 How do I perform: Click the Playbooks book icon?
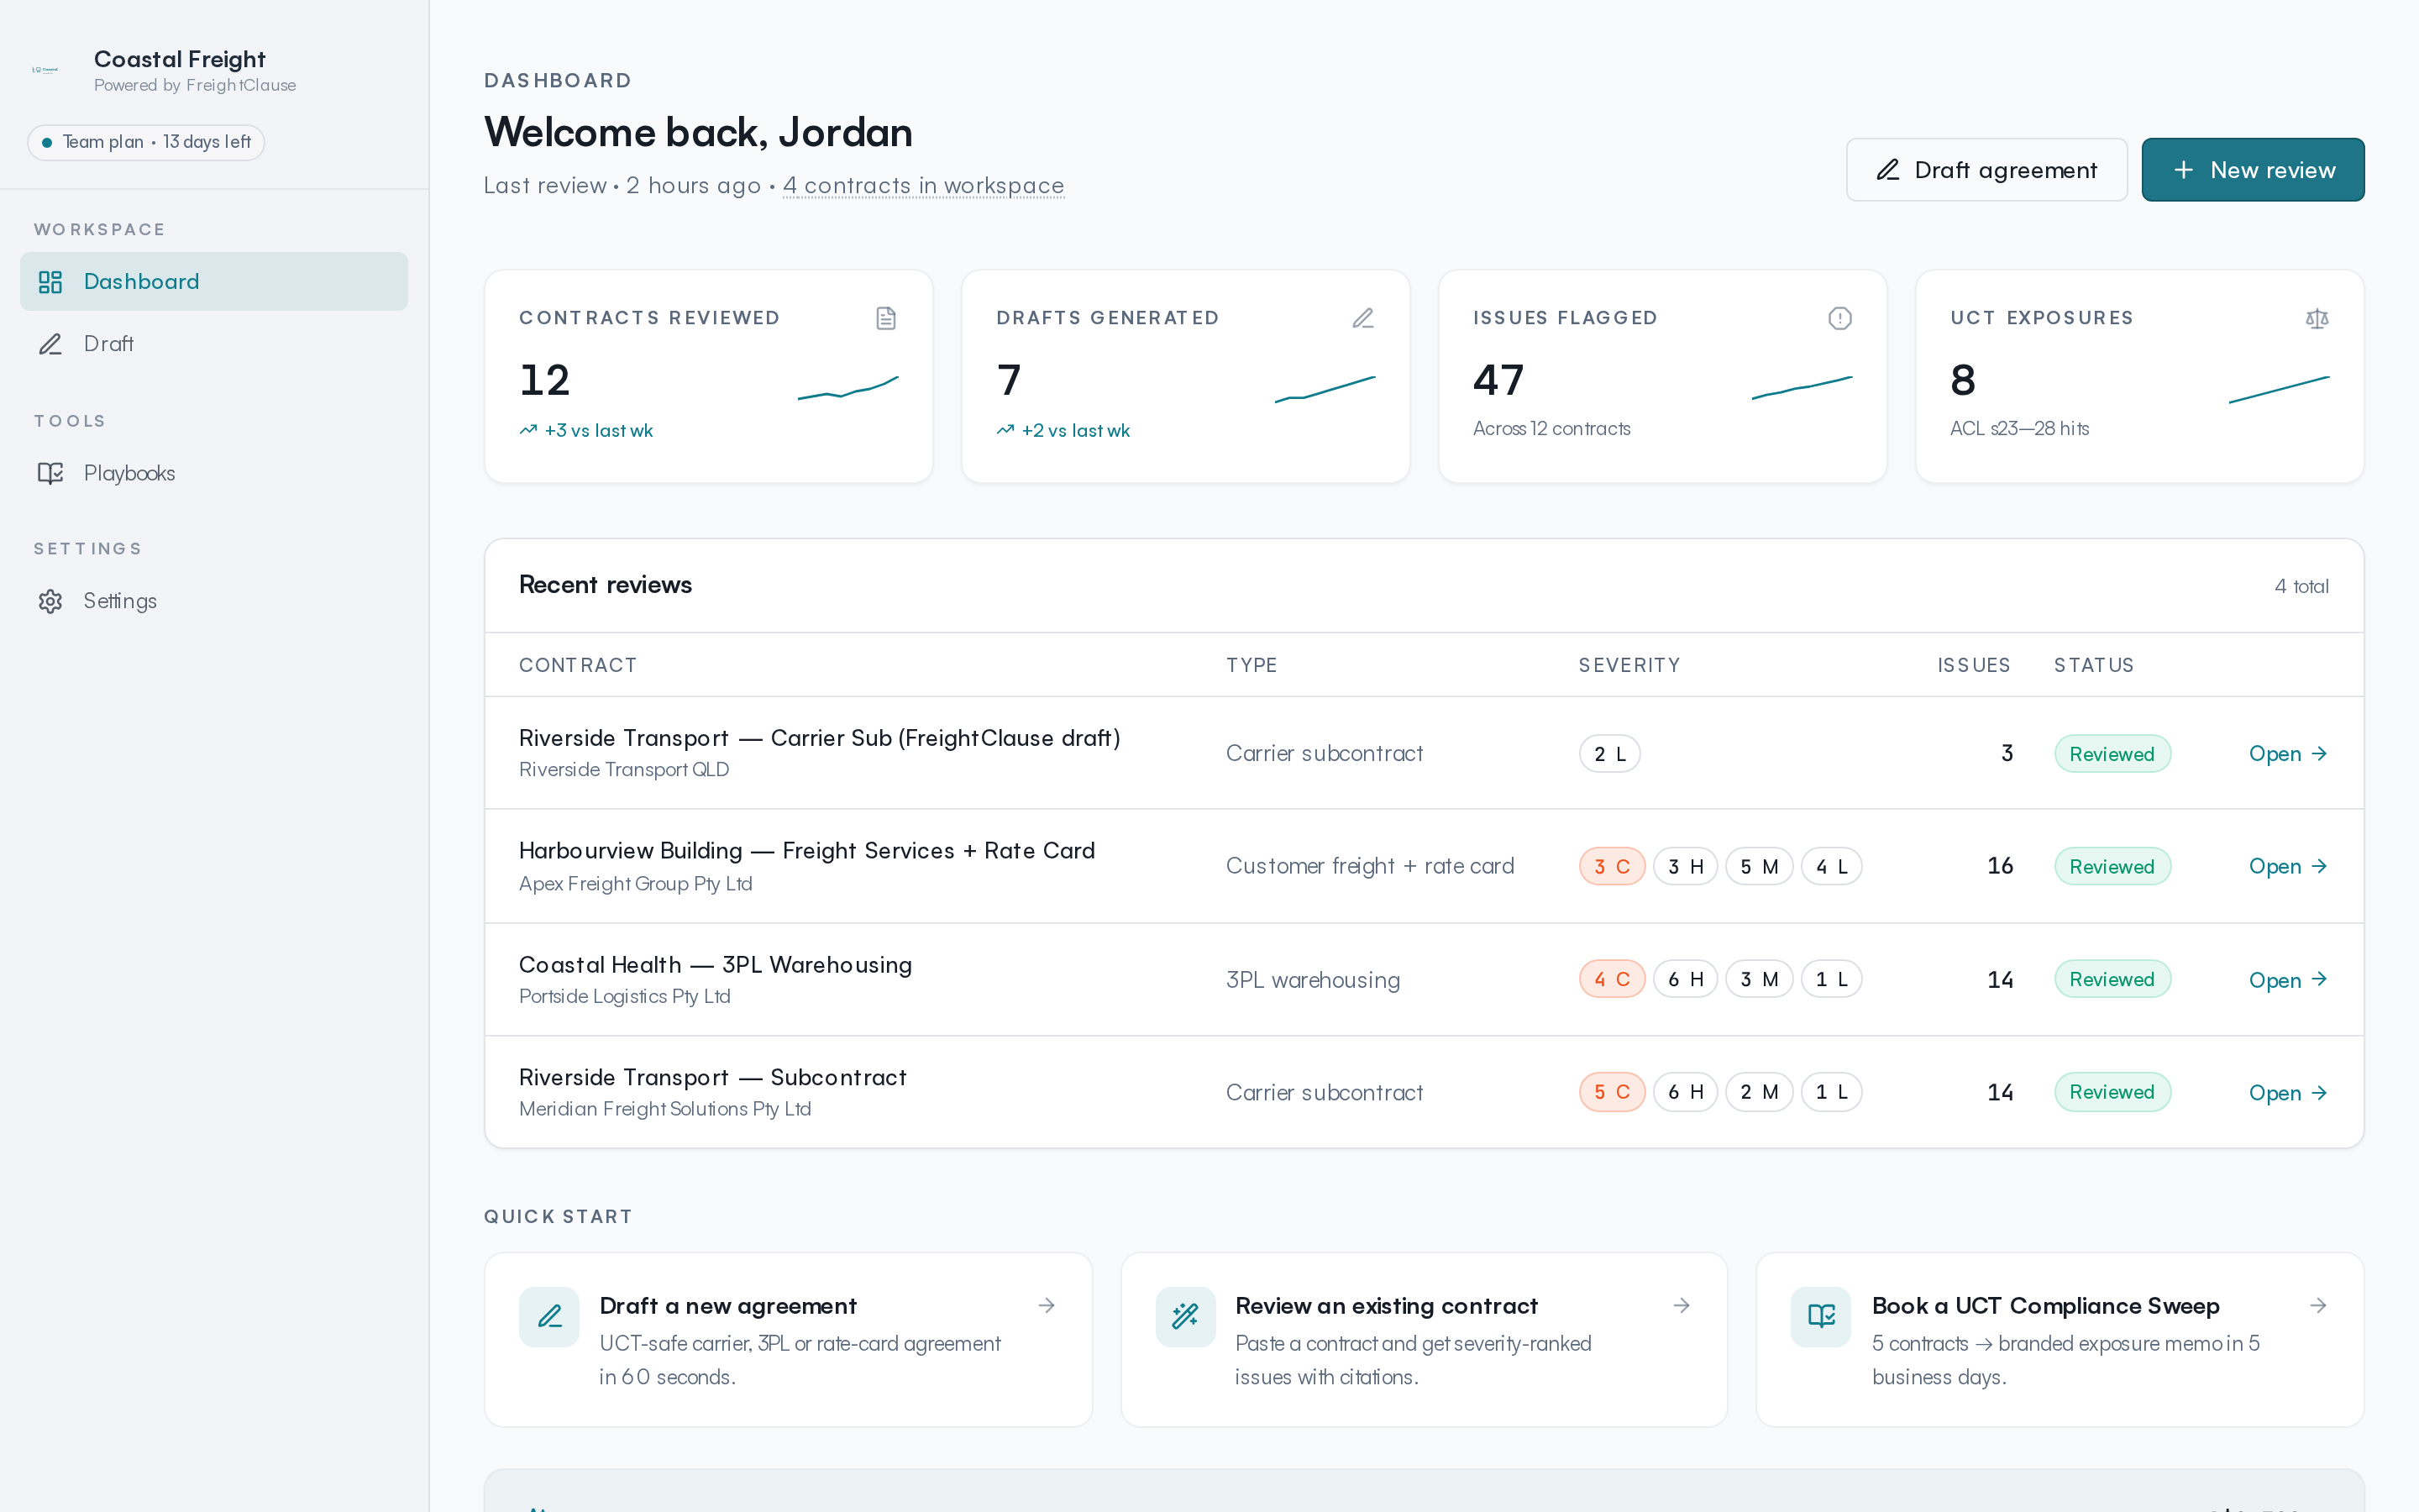point(50,473)
